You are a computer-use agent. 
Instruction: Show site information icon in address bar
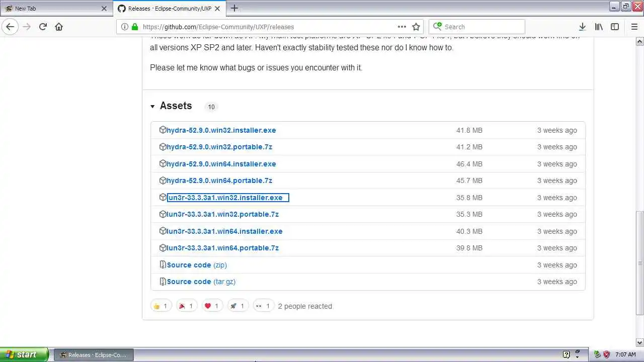coord(125,27)
